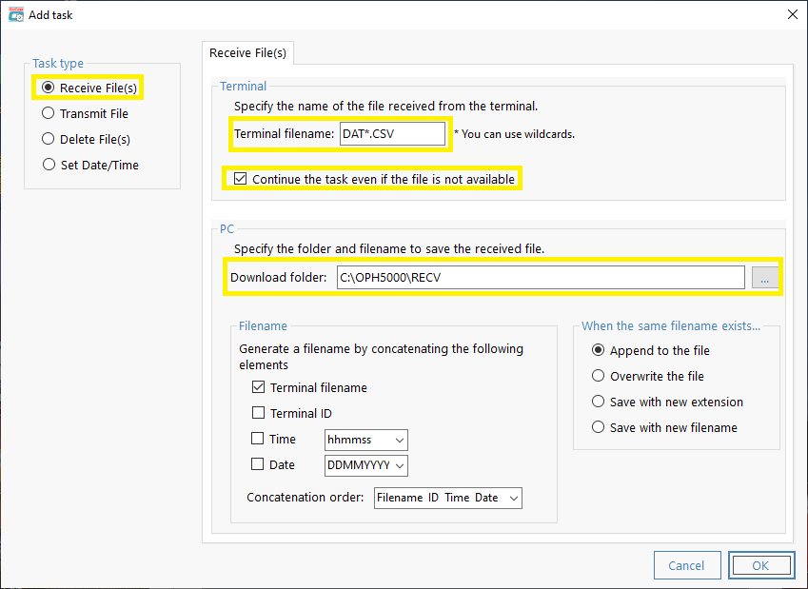Click the OK button
The height and width of the screenshot is (589, 808).
pyautogui.click(x=761, y=565)
